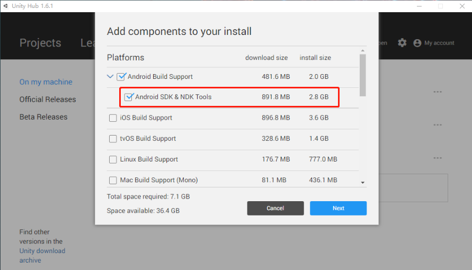Open the second install's three-dot menu
This screenshot has height=270, width=472.
pos(438,125)
